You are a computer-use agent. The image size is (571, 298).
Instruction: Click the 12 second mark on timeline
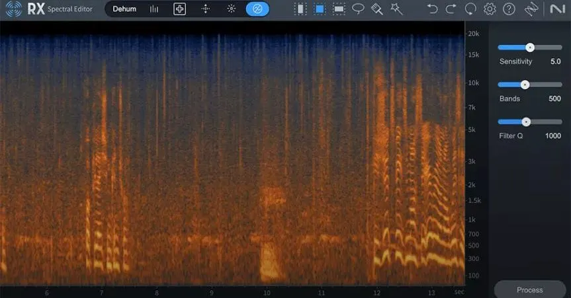[x=376, y=293]
